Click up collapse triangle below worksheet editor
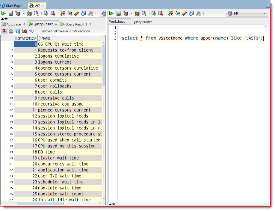This screenshot has height=211, width=275. click(x=110, y=204)
